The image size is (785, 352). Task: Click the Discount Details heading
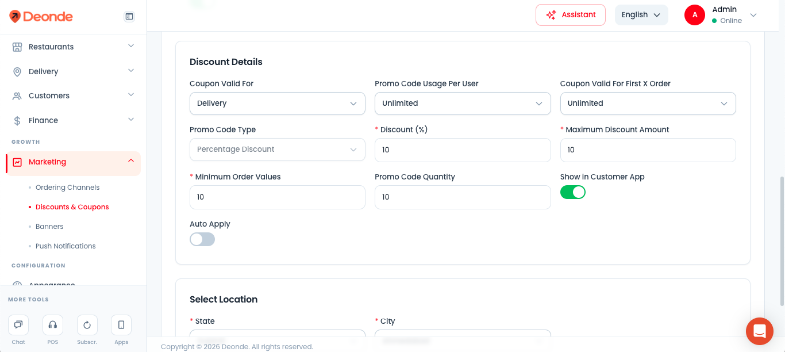pos(226,62)
